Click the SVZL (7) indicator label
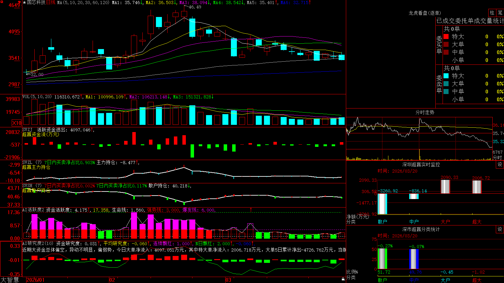Image resolution: width=504 pixels, height=283 pixels. click(32, 163)
